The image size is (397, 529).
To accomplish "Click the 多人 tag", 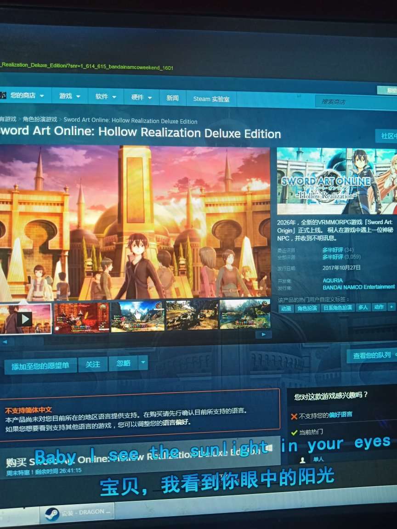I will 363,307.
